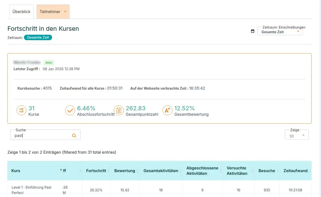Click the Gesamtpunktzahl clipboard icon

point(119,111)
